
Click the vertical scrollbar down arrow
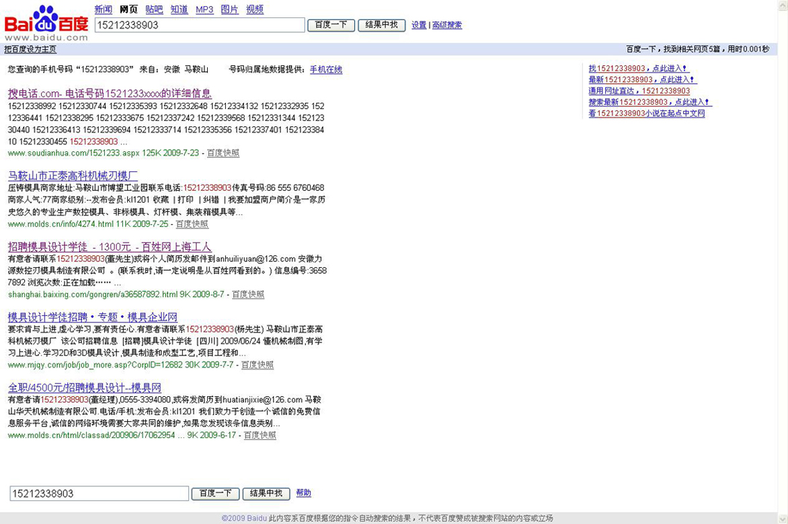pyautogui.click(x=783, y=519)
